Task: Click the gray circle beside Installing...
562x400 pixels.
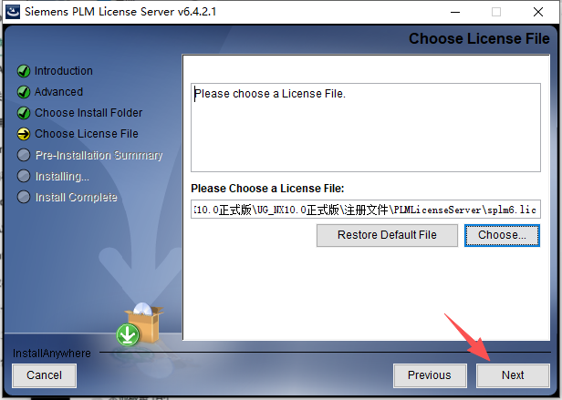Action: 24,176
